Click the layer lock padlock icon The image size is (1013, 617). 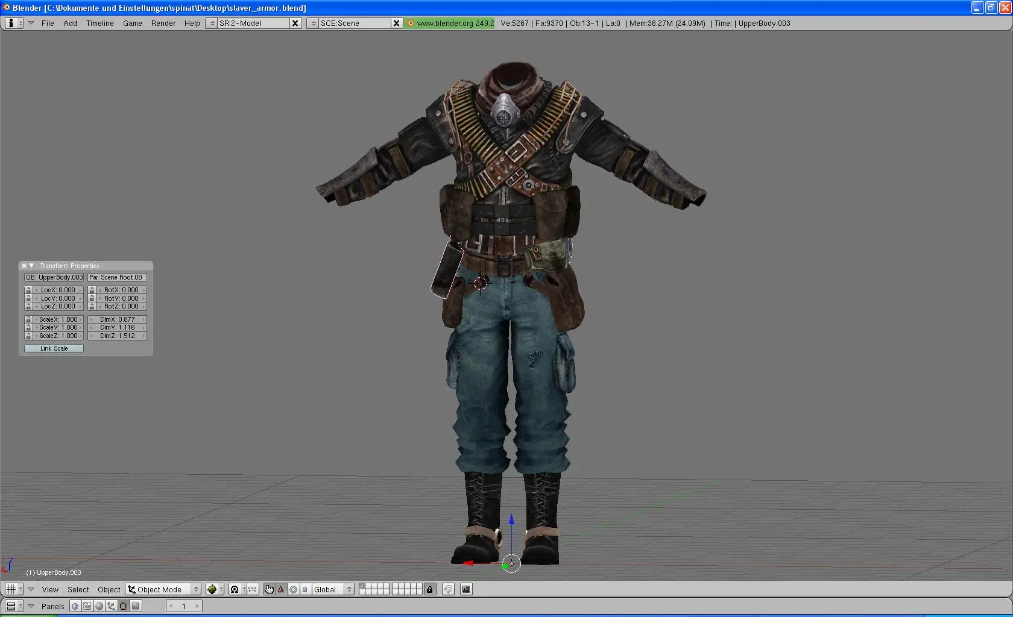(x=429, y=589)
